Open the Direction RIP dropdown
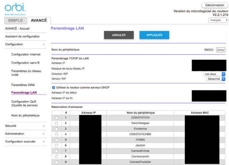 [x=214, y=74]
